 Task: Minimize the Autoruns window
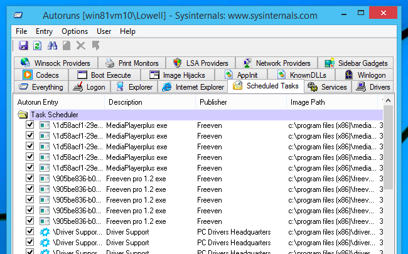[344, 13]
